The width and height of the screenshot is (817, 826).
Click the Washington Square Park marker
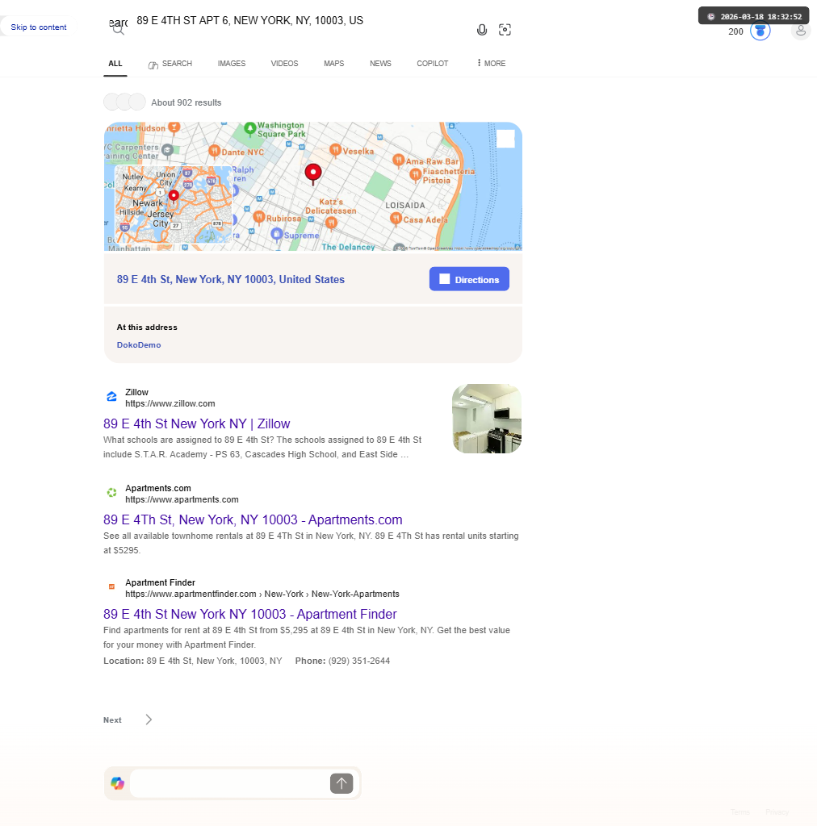(250, 128)
